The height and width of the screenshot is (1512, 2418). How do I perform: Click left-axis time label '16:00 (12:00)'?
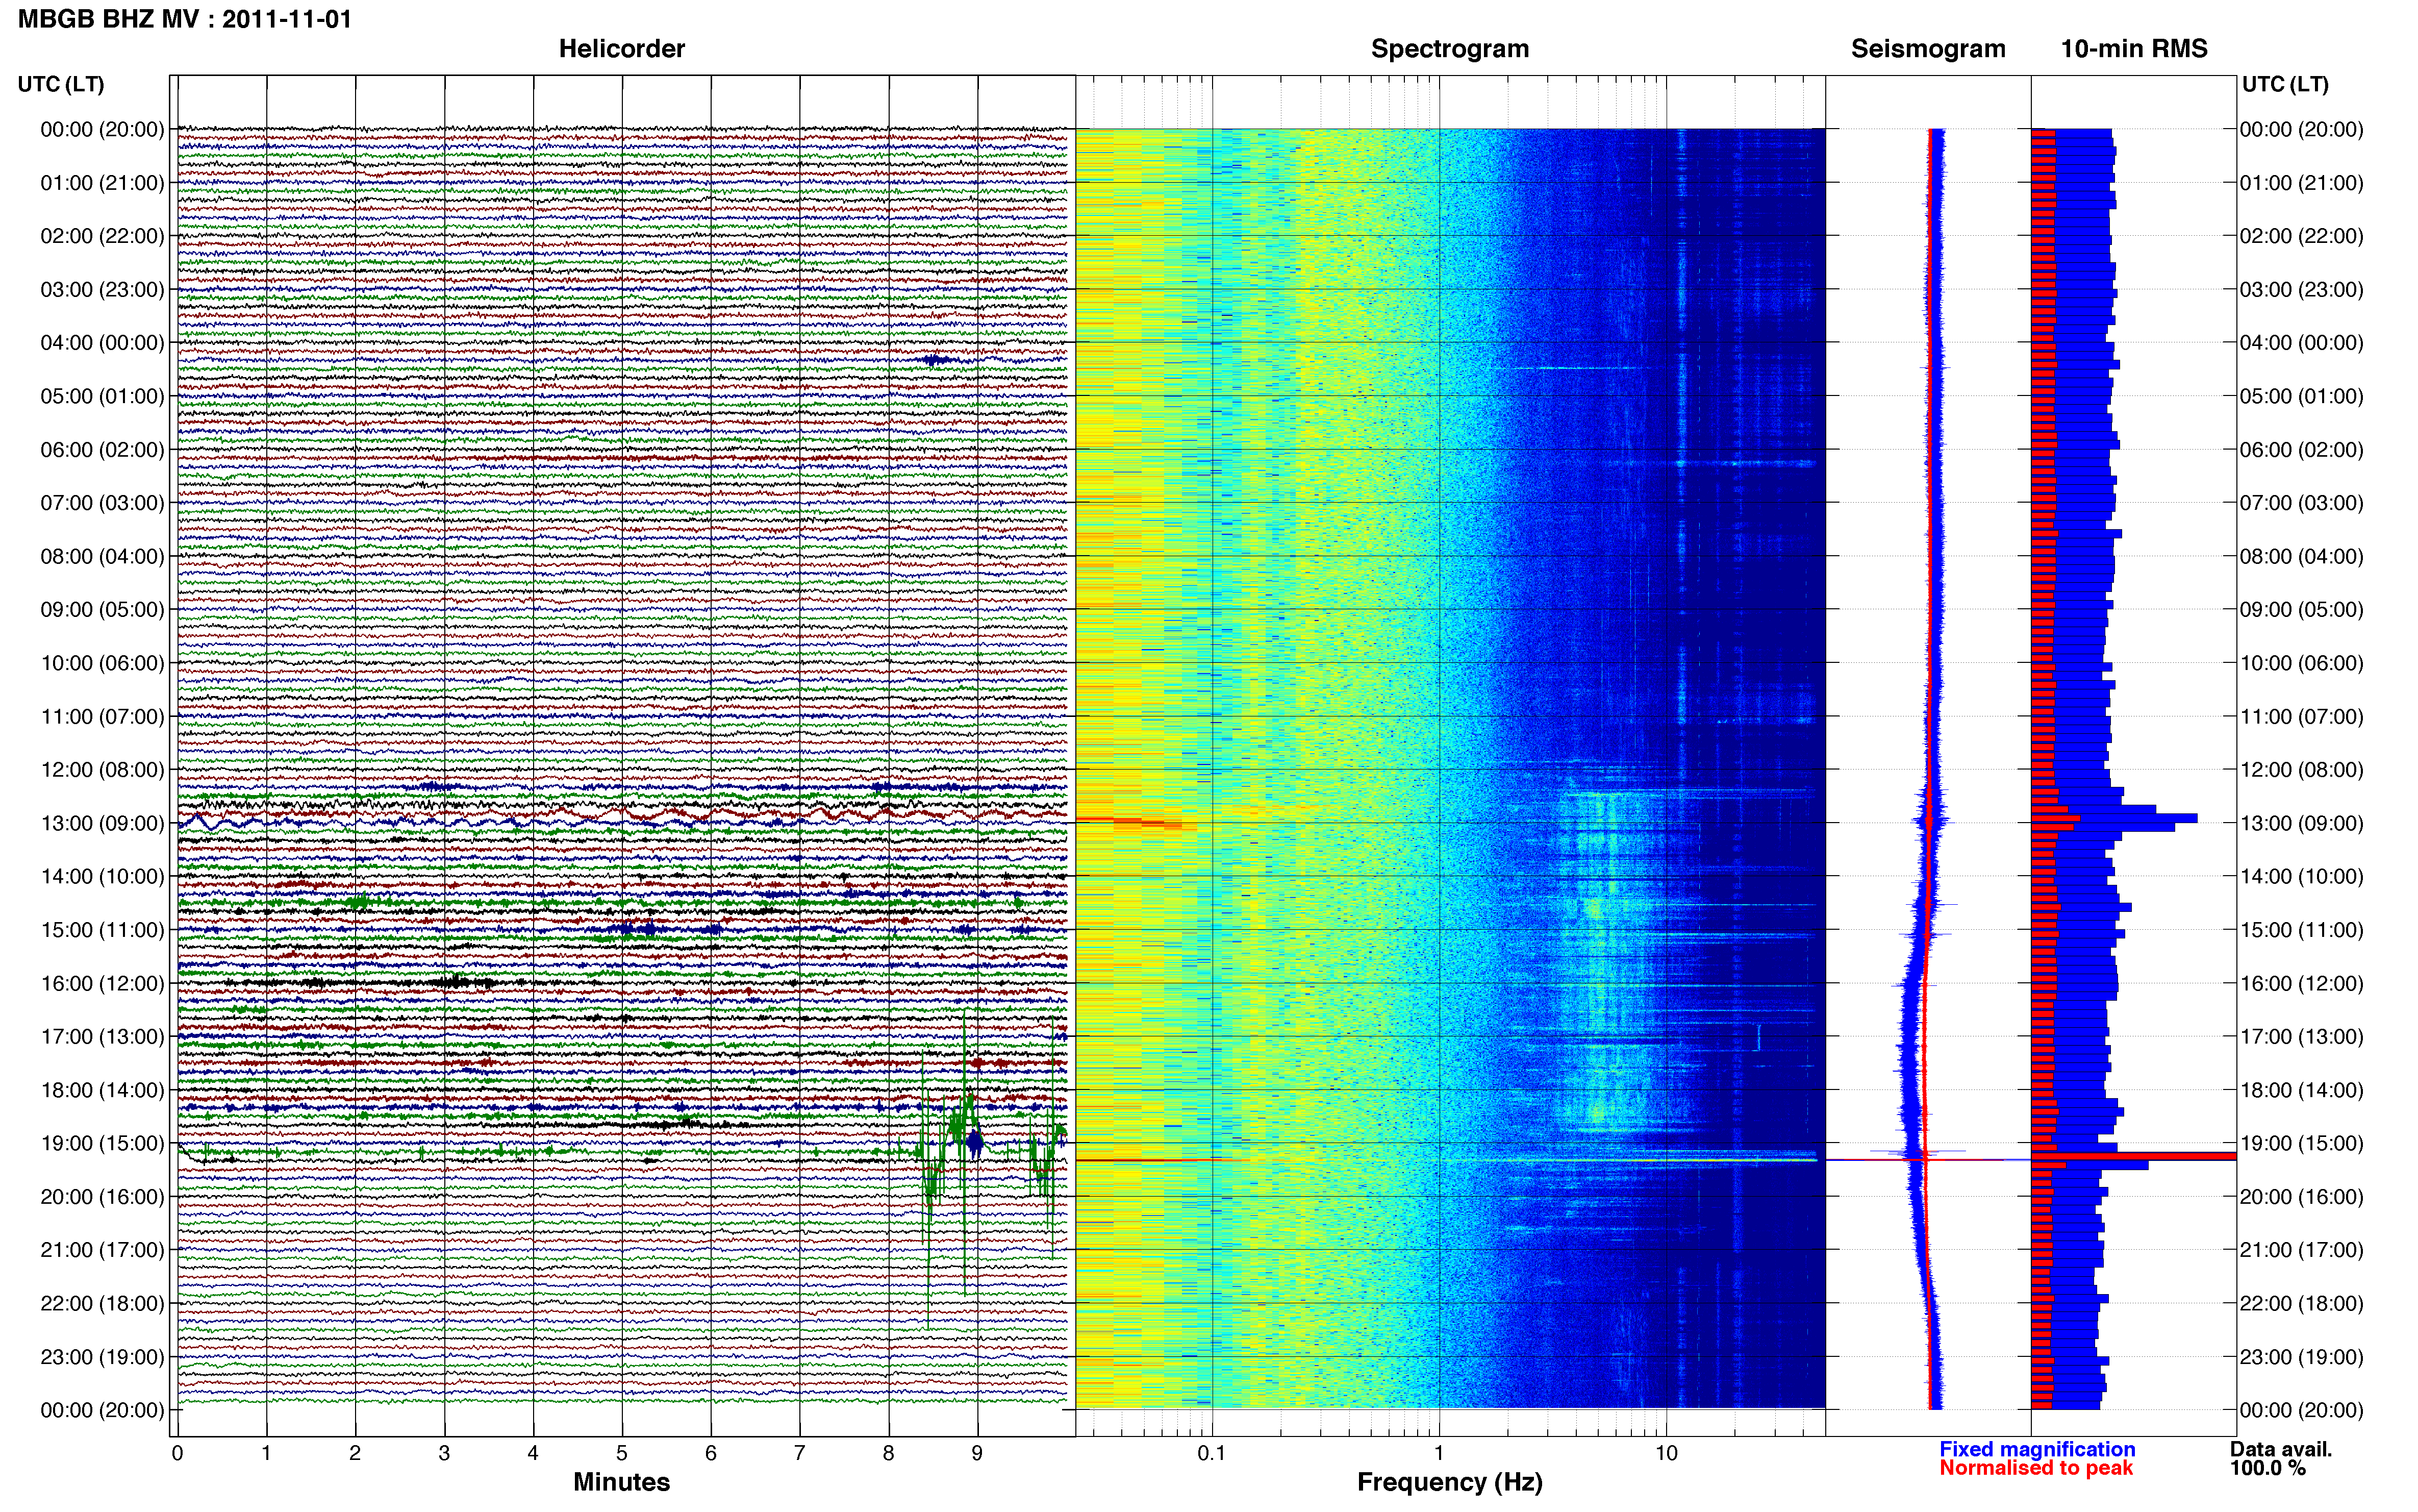click(102, 983)
